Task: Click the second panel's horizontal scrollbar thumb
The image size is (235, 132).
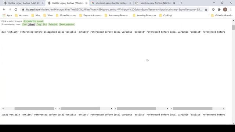Action: coord(80,109)
